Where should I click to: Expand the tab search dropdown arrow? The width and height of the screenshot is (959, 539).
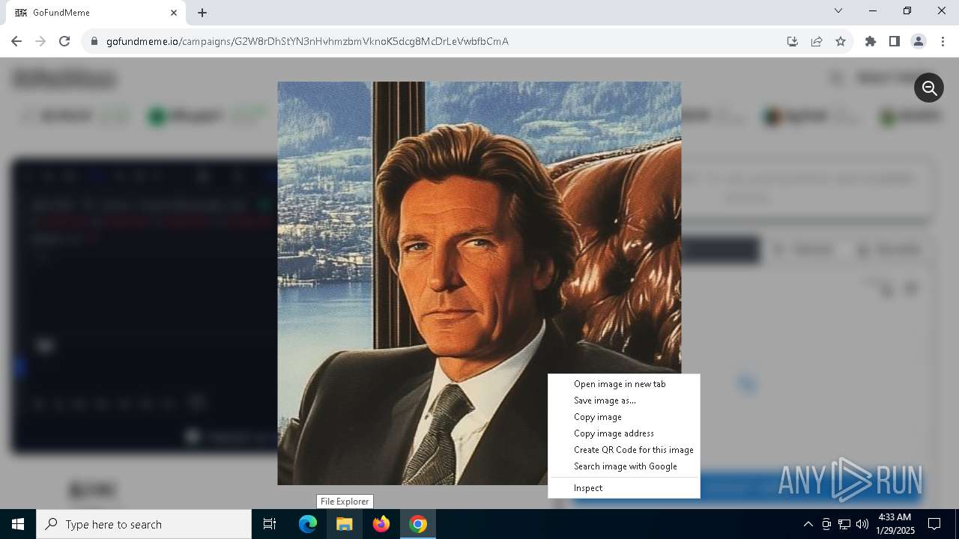[838, 11]
